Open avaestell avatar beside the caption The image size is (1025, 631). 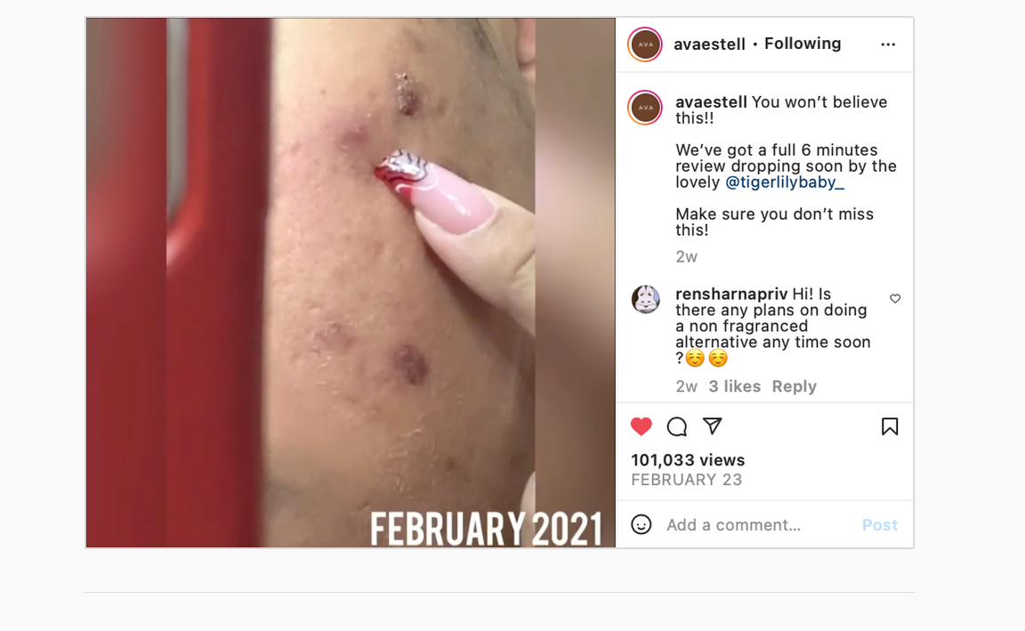click(645, 107)
